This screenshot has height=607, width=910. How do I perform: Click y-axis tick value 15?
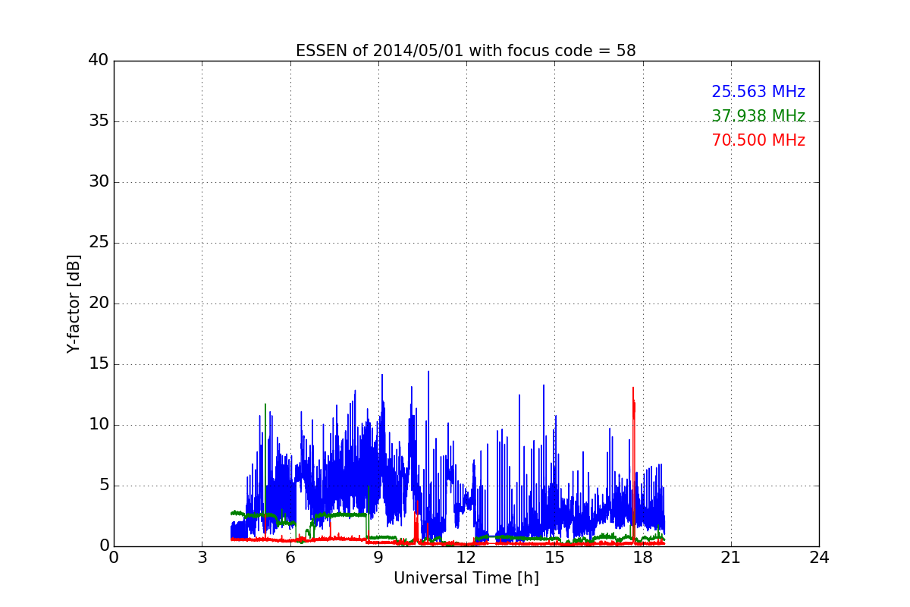point(99,364)
